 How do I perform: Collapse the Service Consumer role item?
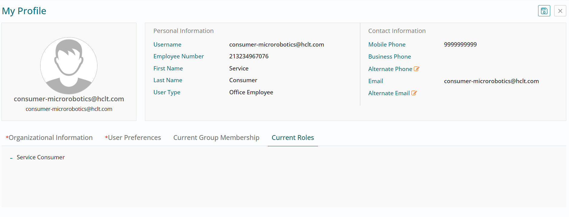point(11,158)
